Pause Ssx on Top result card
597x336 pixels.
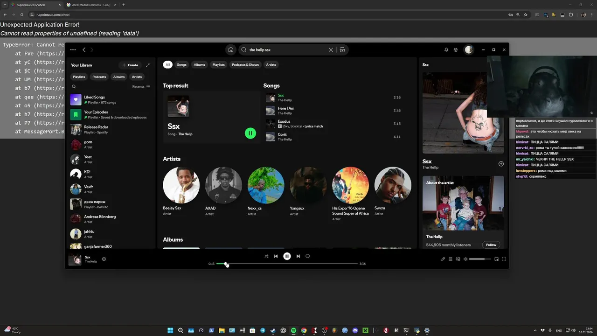[x=250, y=133]
